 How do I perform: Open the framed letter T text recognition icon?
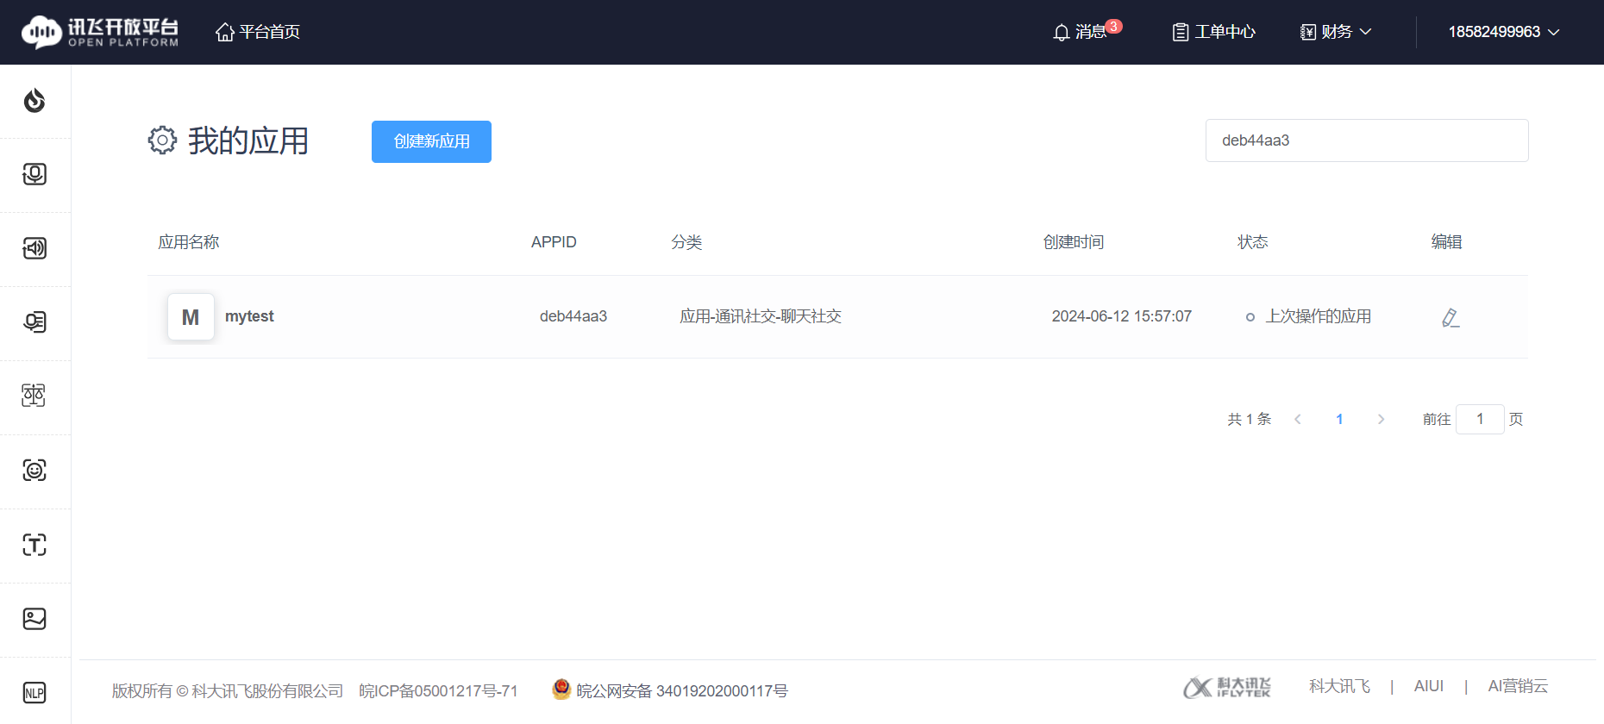pos(34,545)
